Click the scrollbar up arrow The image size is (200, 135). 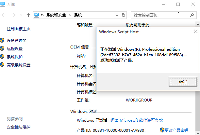198,24
